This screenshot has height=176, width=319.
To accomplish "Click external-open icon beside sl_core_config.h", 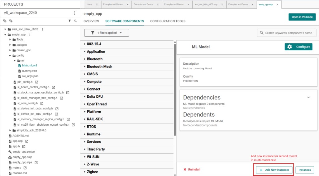I will (x=42, y=103).
